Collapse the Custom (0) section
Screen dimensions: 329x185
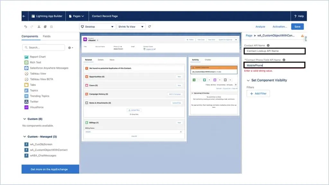[24, 119]
